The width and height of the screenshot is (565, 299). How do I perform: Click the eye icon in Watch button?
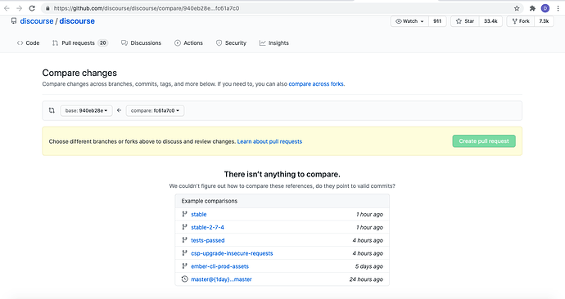(399, 21)
